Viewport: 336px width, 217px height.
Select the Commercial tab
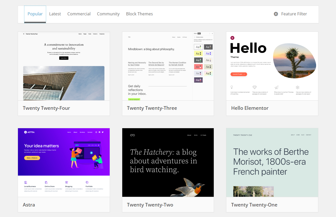[x=79, y=14]
